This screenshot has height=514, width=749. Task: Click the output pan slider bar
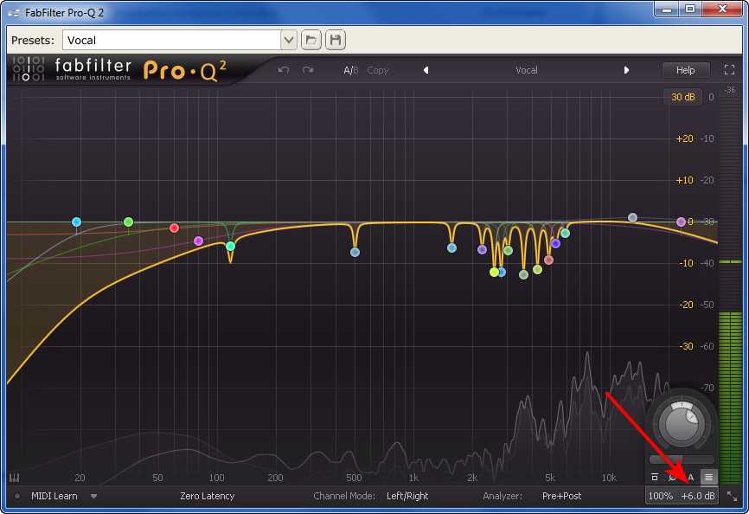pyautogui.click(x=682, y=459)
